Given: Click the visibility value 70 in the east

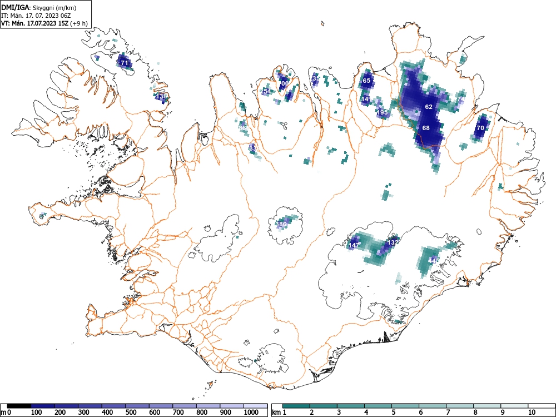Looking at the screenshot, I should coord(480,128).
